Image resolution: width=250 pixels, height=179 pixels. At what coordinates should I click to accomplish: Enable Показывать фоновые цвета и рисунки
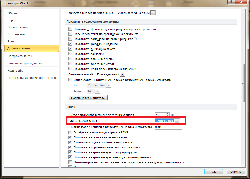coord(70,29)
